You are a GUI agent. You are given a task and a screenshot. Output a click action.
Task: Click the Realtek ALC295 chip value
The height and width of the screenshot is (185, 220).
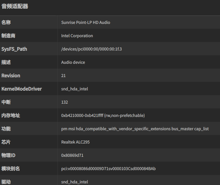pos(75,142)
